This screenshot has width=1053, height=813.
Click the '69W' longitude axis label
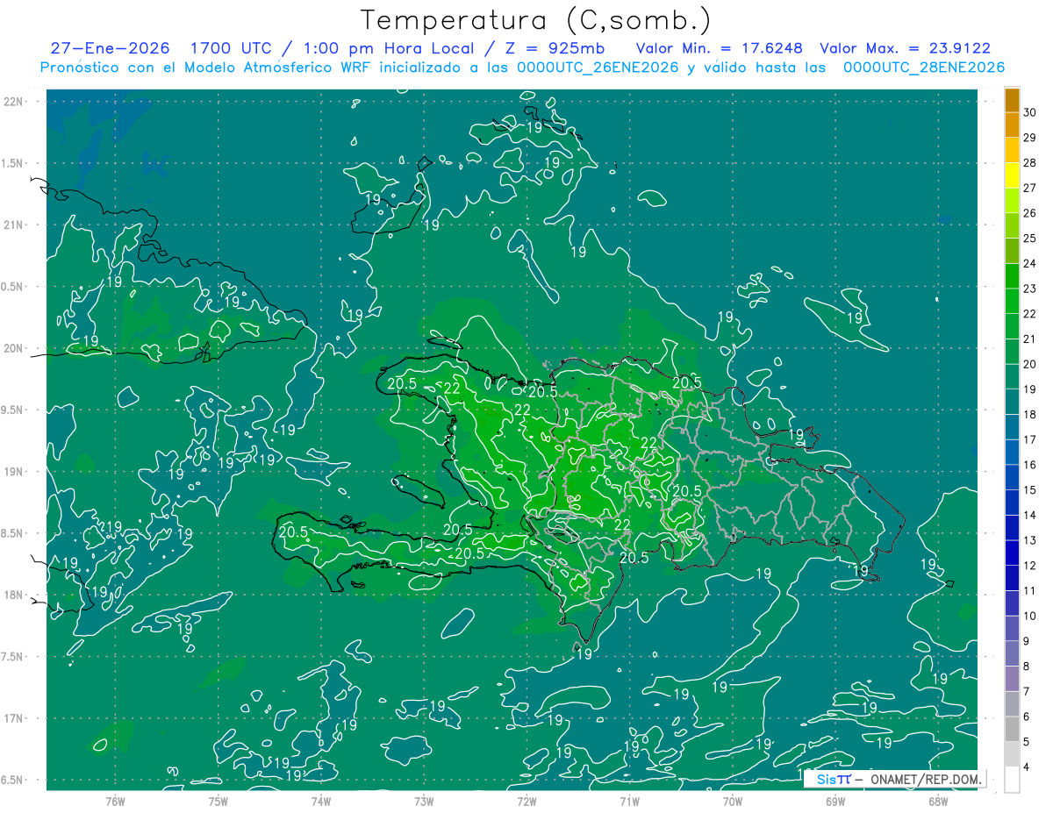click(835, 802)
